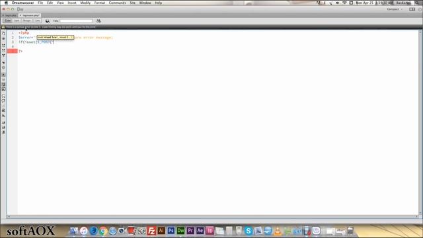This screenshot has height=238, width=423.
Task: Open the Modify menu
Action: tap(85, 3)
